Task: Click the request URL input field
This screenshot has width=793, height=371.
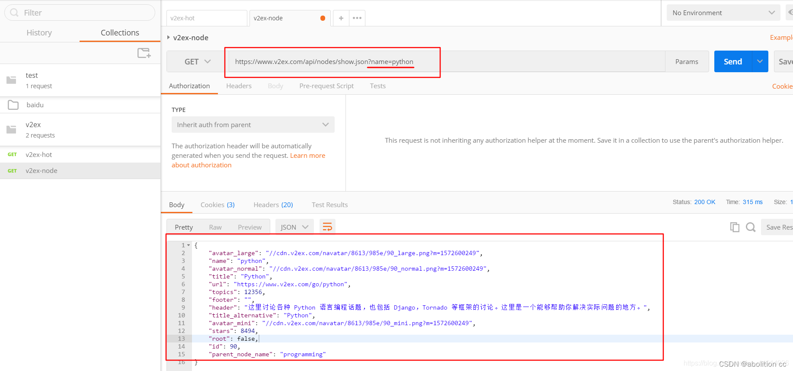Action: [x=447, y=61]
